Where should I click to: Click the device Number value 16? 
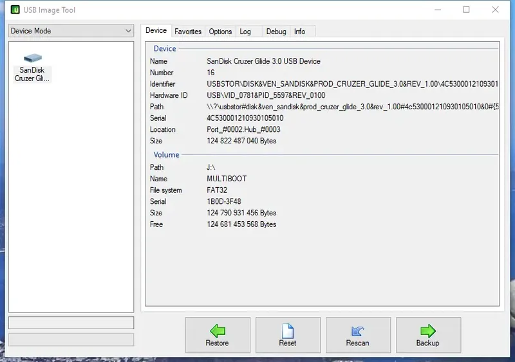coord(211,73)
